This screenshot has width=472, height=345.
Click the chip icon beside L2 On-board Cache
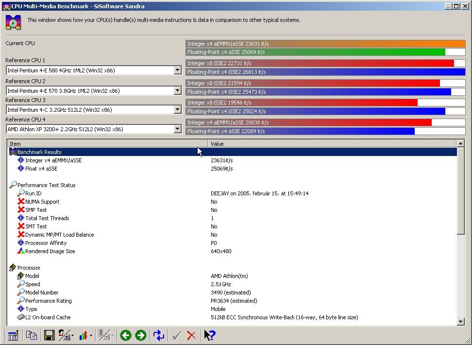[21, 317]
